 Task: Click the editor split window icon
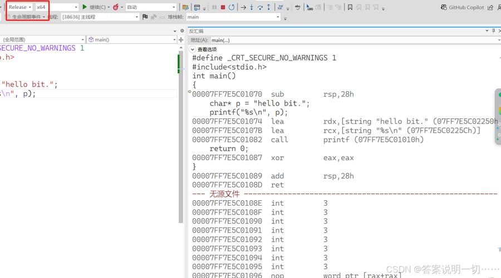point(181,39)
